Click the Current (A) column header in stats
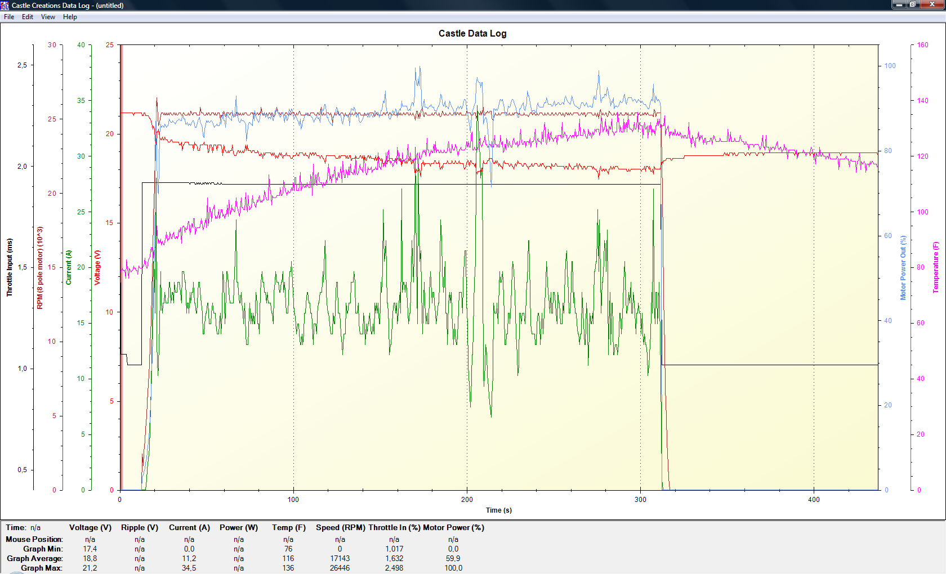This screenshot has height=574, width=946. coord(189,528)
